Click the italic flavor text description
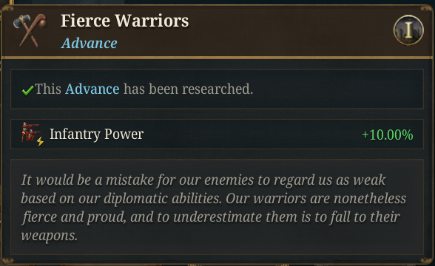 point(214,207)
